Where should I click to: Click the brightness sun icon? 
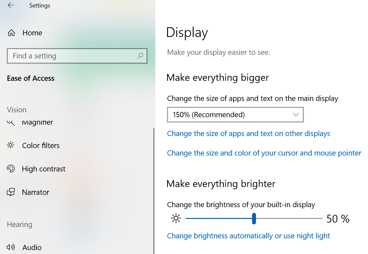pos(176,218)
